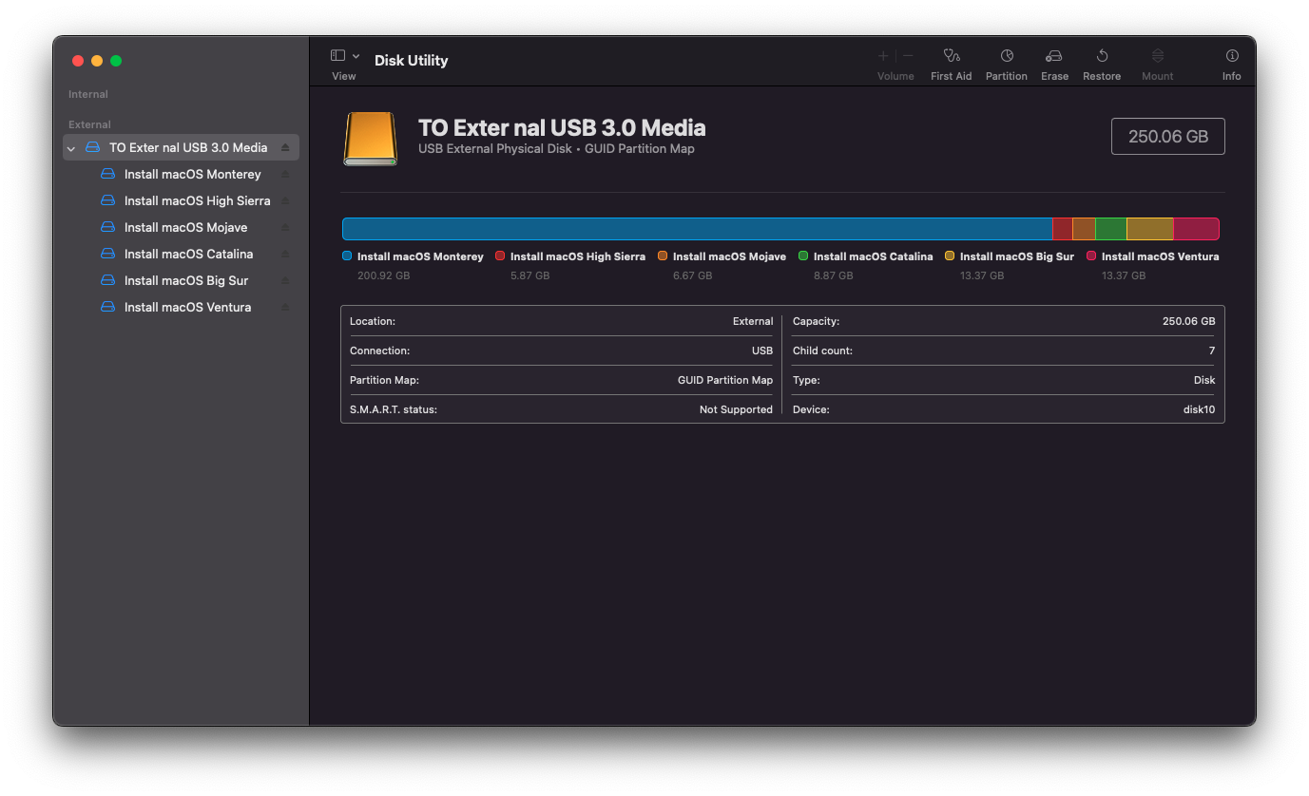Click the blue Monterey segment of usage bar
This screenshot has height=796, width=1309.
point(697,229)
